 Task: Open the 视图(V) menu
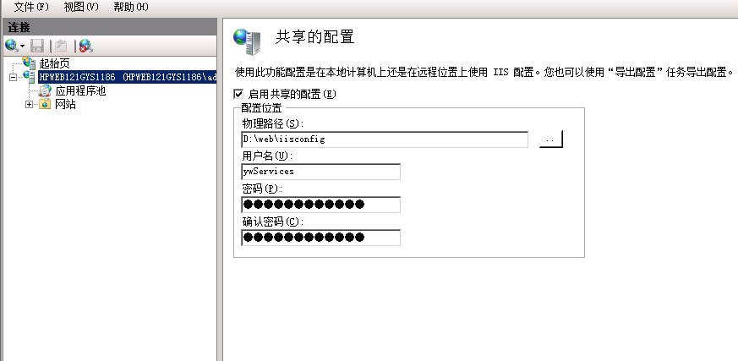pyautogui.click(x=81, y=7)
